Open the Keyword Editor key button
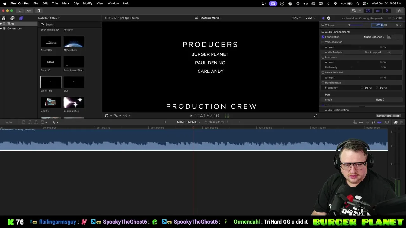The image size is (406, 228). [29, 11]
